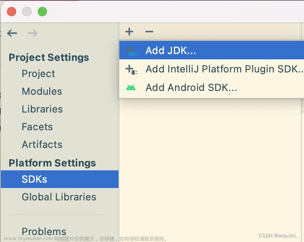Image resolution: width=304 pixels, height=242 pixels.
Task: Click the IntelliJ plugin SDK icon
Action: (131, 69)
